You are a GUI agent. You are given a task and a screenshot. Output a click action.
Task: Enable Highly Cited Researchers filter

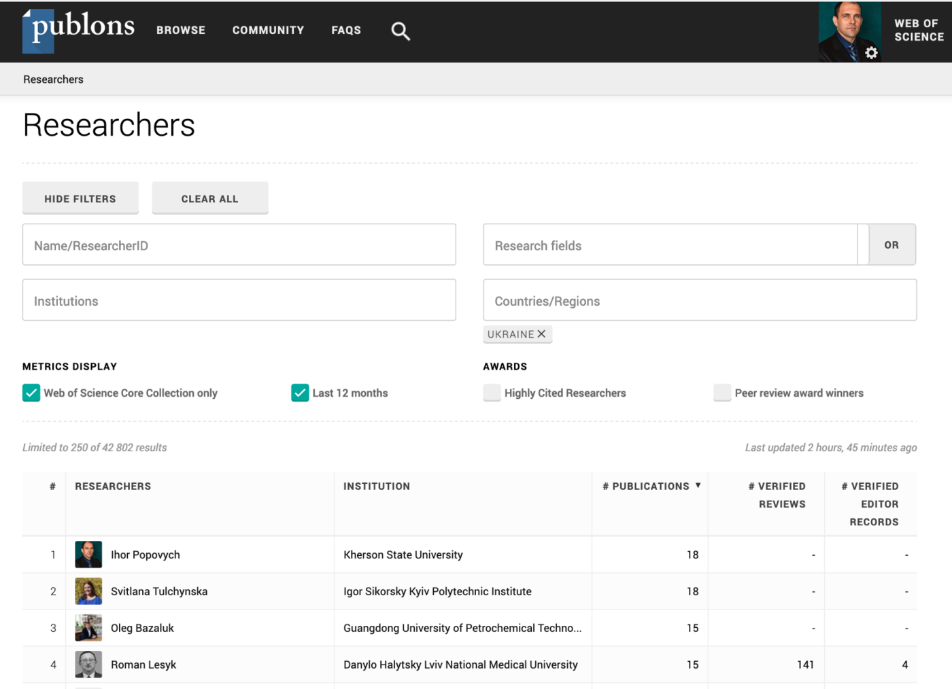(x=492, y=393)
